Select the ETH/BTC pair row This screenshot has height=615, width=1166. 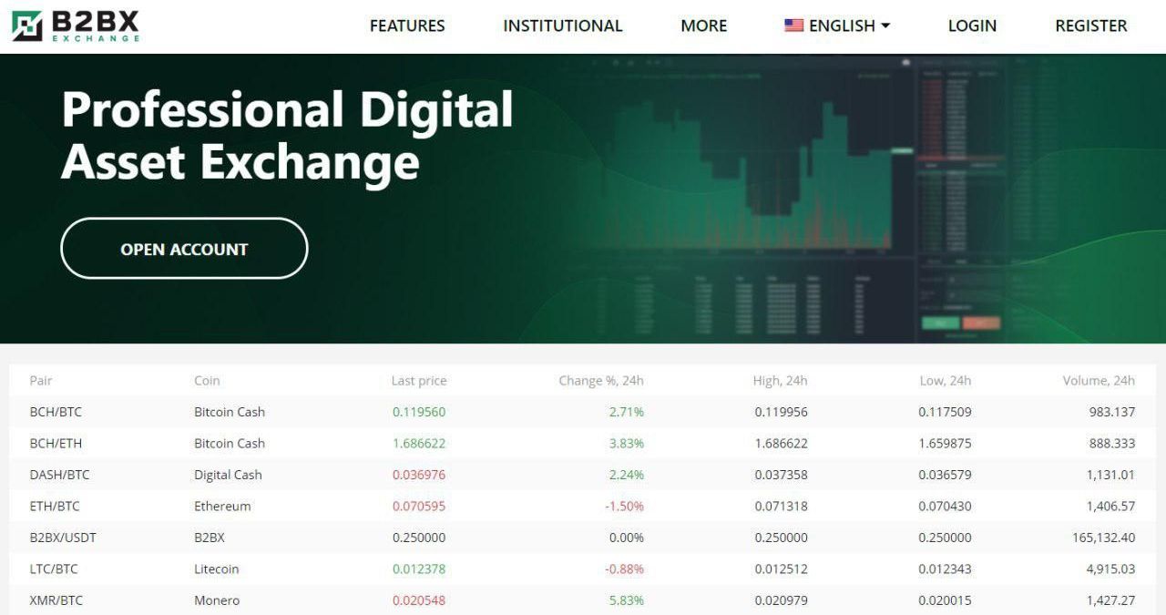pyautogui.click(x=582, y=506)
